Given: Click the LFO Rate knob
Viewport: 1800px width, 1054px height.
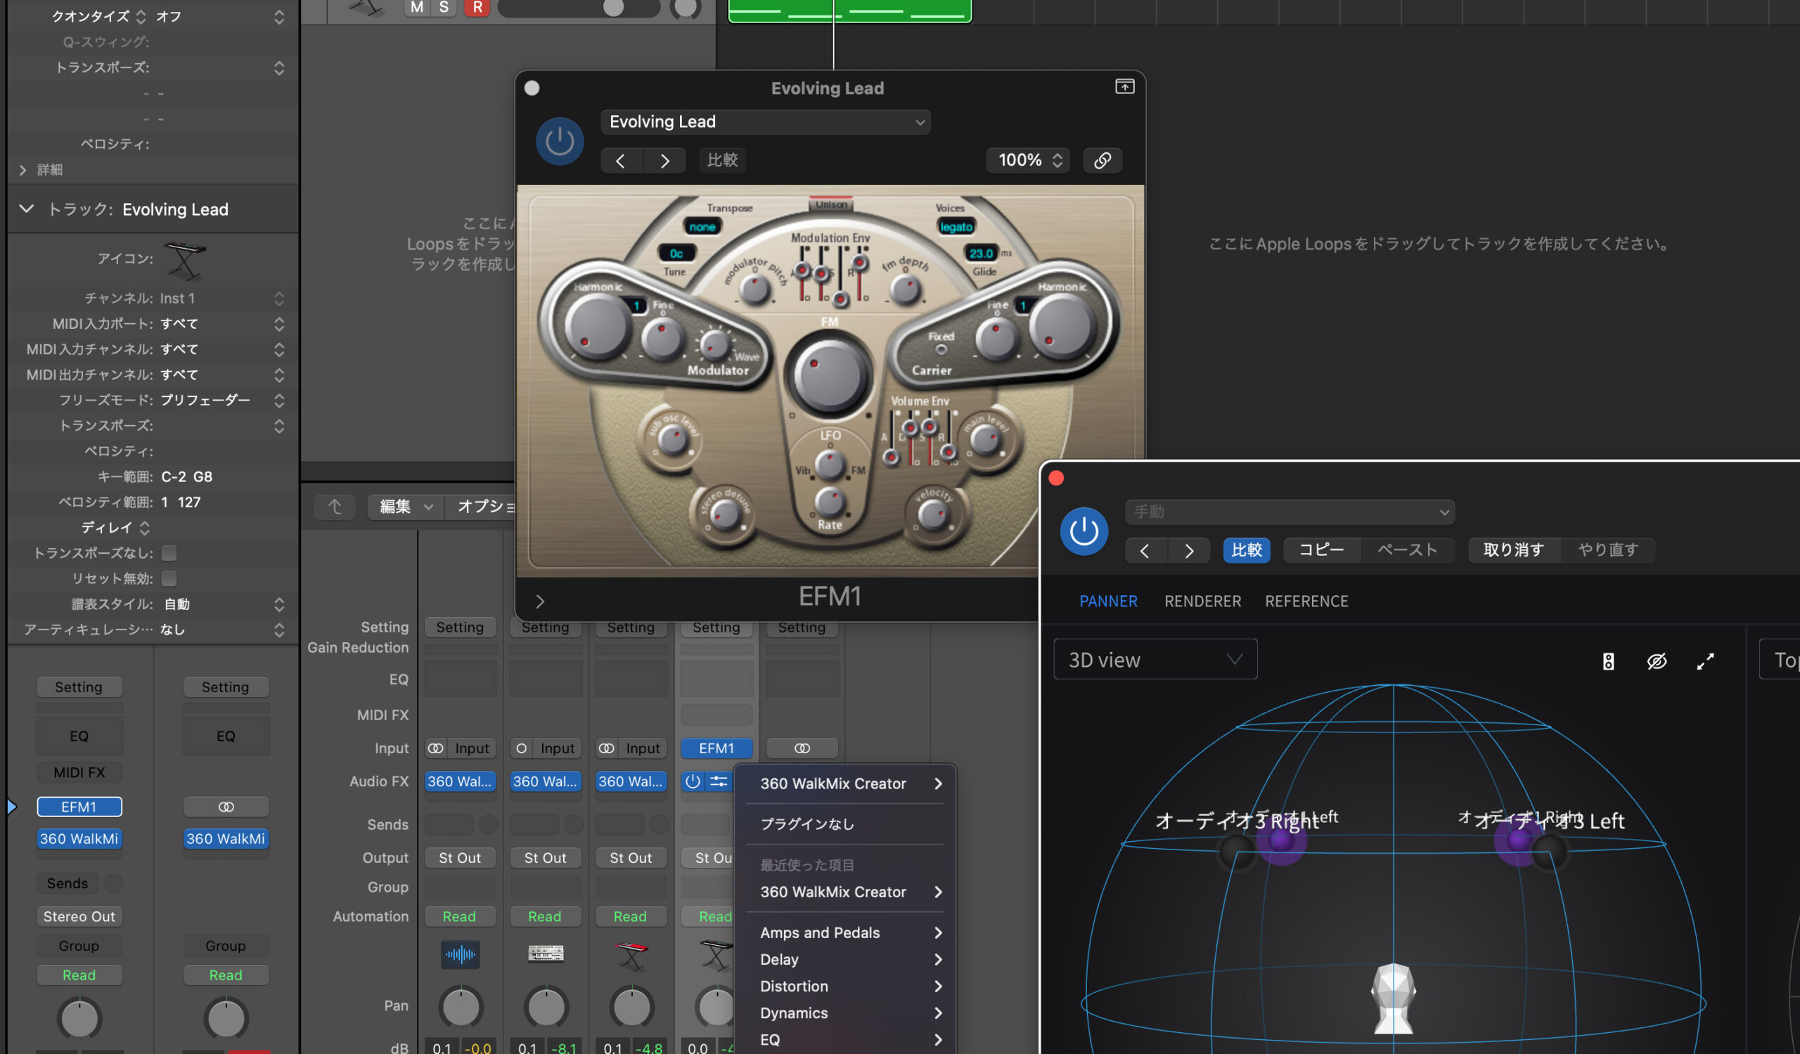Looking at the screenshot, I should tap(829, 502).
